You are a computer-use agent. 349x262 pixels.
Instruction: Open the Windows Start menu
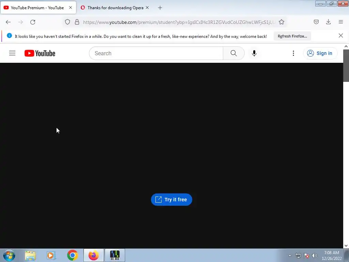[x=9, y=255]
